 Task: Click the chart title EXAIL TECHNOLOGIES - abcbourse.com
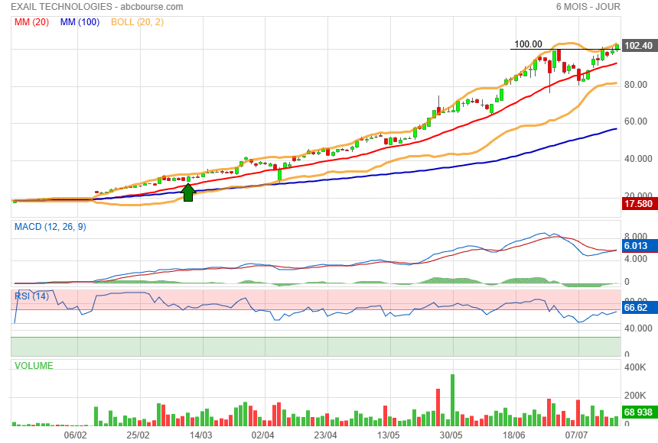(97, 7)
